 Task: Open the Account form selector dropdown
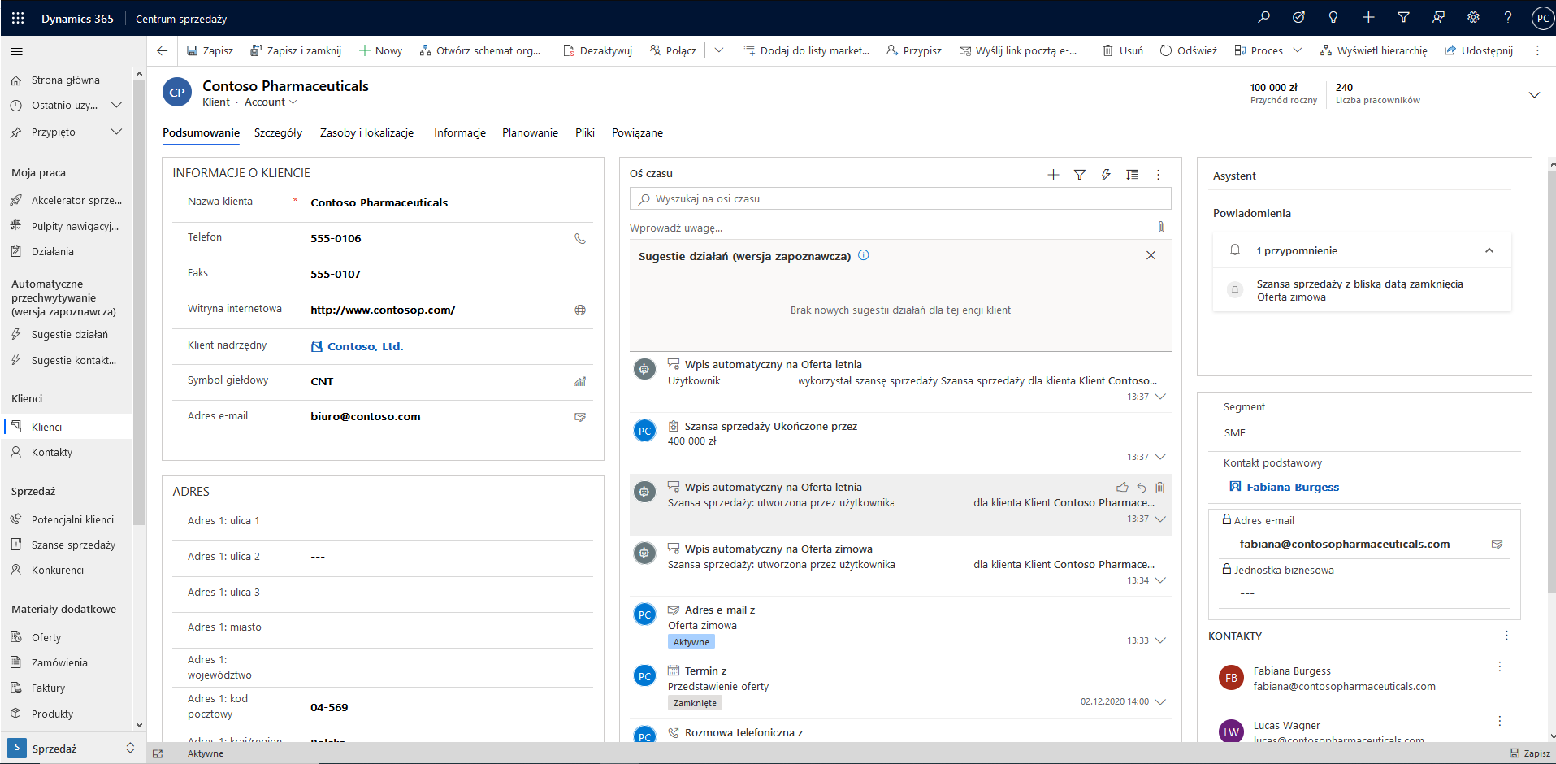coord(271,102)
